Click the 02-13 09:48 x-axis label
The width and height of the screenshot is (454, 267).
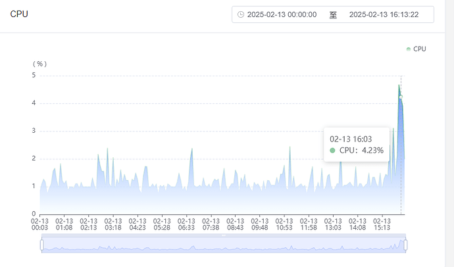pos(260,224)
